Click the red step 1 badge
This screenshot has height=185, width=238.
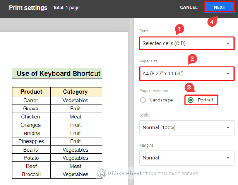coord(179,30)
